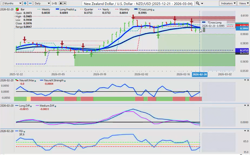
Task: Click the blue plus zoom-in time range button
Action: coord(25,3)
